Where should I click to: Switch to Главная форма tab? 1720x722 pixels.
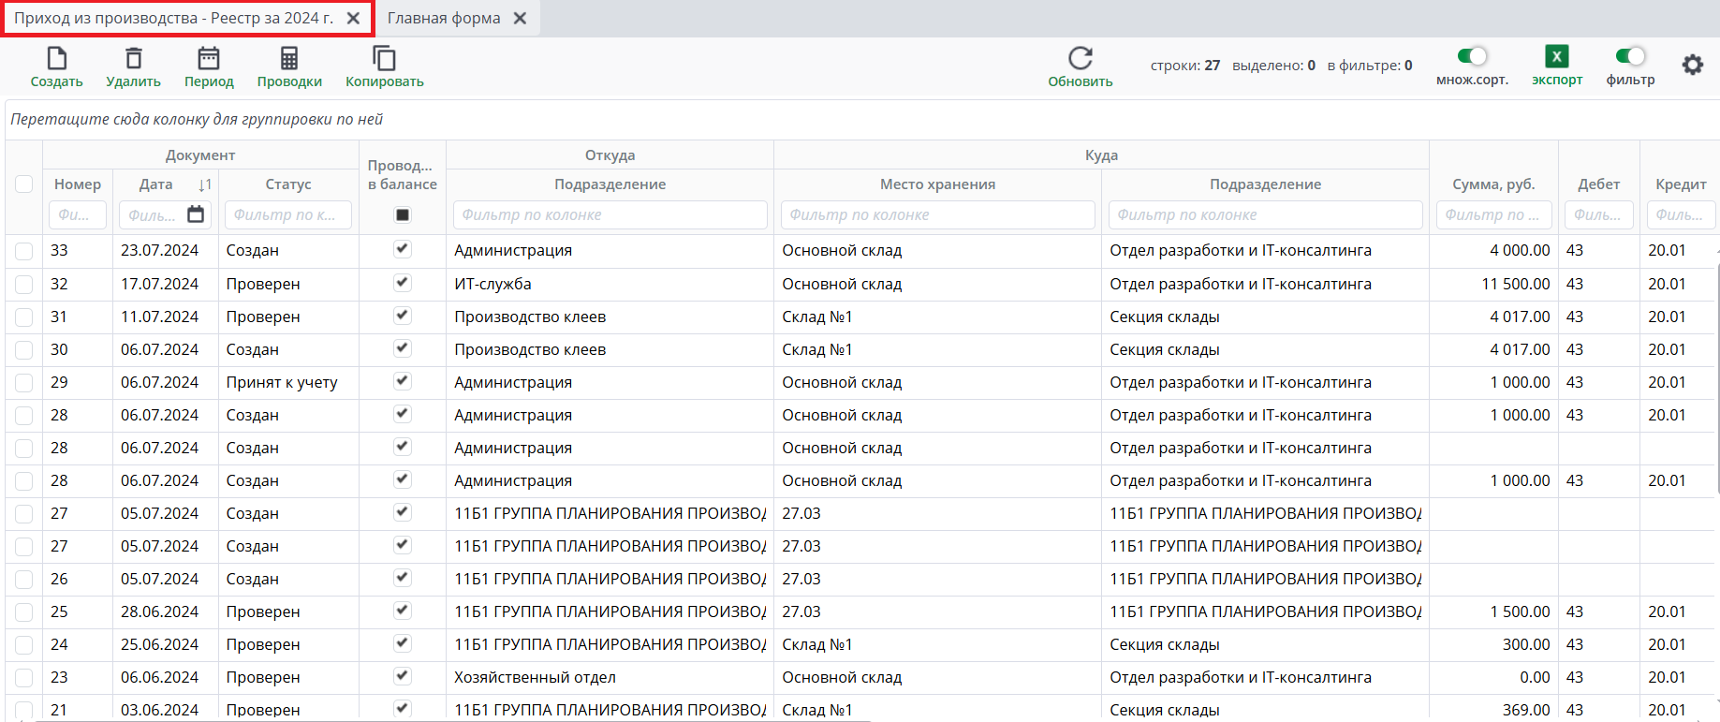pyautogui.click(x=444, y=18)
